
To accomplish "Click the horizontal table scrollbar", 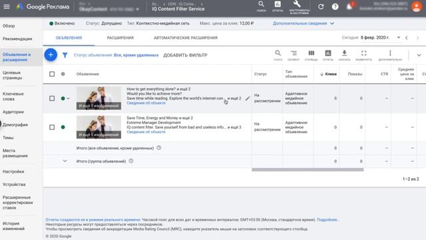I will [308, 169].
